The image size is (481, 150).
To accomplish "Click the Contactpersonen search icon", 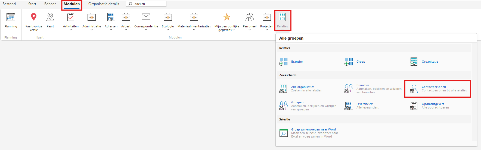I will [414, 89].
